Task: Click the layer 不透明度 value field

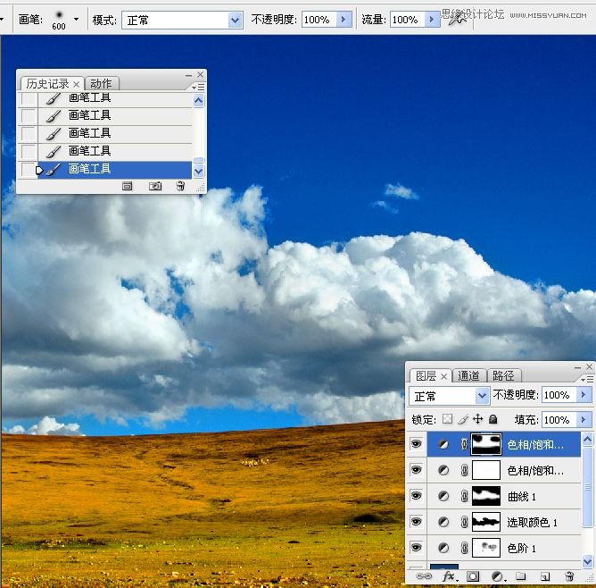Action: (559, 395)
